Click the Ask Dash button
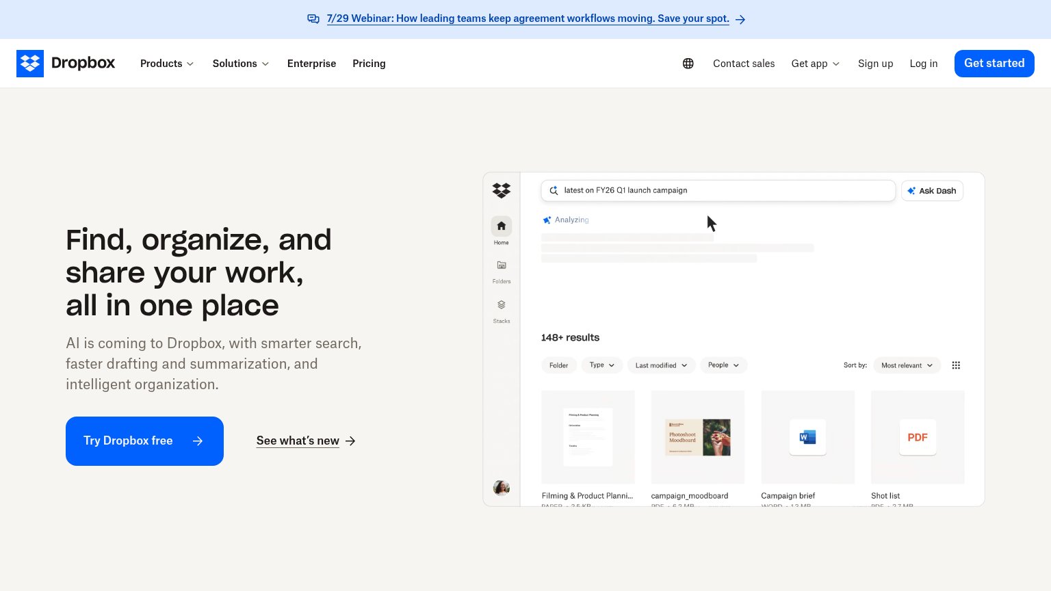Viewport: 1051px width, 591px height. click(932, 191)
